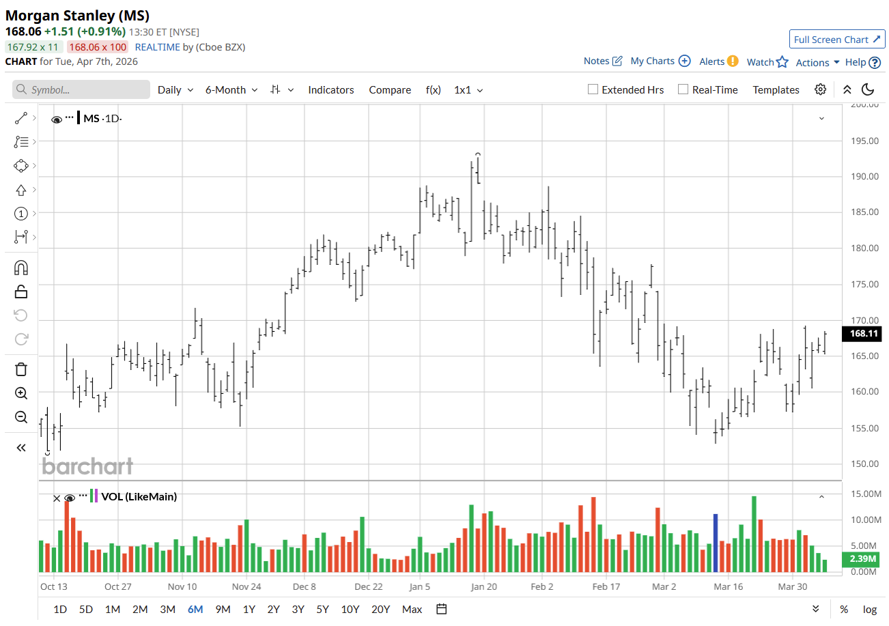Expand the bottom double-chevron options

(815, 609)
